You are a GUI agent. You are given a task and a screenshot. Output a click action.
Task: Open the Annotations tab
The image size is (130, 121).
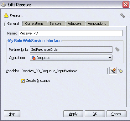97,24
